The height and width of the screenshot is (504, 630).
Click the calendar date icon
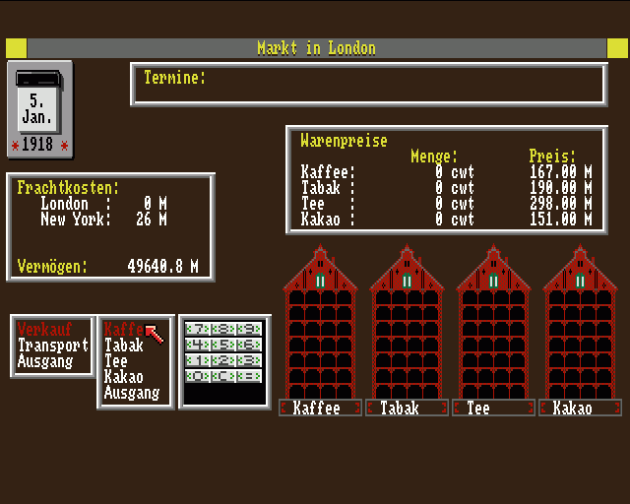pos(39,109)
